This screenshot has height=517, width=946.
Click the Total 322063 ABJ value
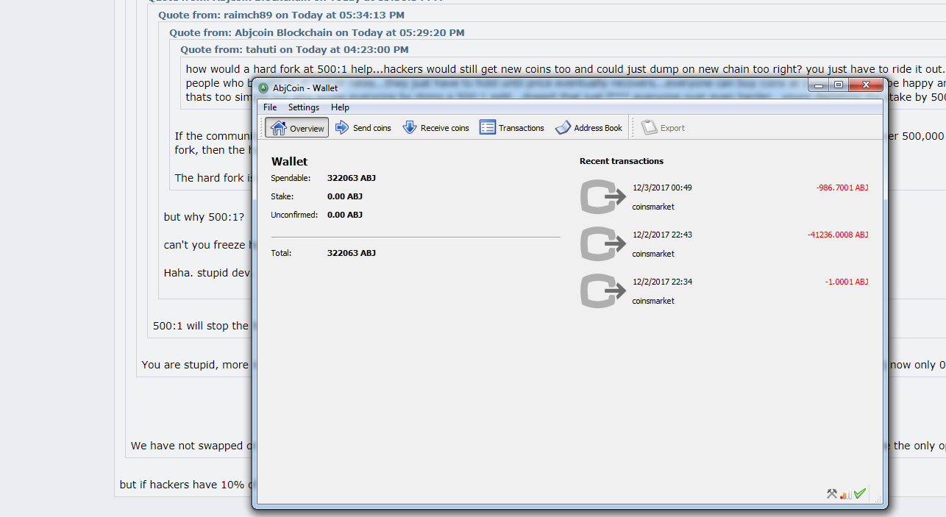[x=352, y=253]
